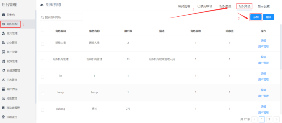The width and height of the screenshot is (282, 123).
Task: Switch to the 成员管理 tab
Action: click(x=184, y=6)
